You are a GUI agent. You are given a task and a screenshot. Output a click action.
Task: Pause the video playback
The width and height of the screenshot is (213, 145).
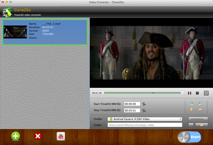point(190,93)
